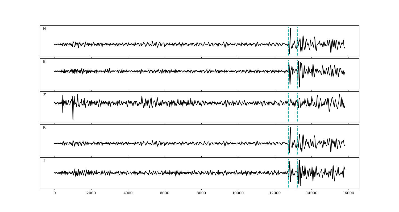Click the 2000 x-axis tick label
This screenshot has width=399, height=212.
pos(91,193)
